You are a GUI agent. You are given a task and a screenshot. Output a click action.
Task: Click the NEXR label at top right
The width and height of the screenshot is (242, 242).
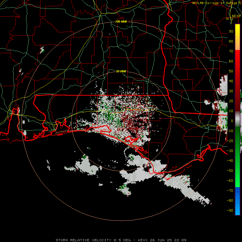[236, 16]
